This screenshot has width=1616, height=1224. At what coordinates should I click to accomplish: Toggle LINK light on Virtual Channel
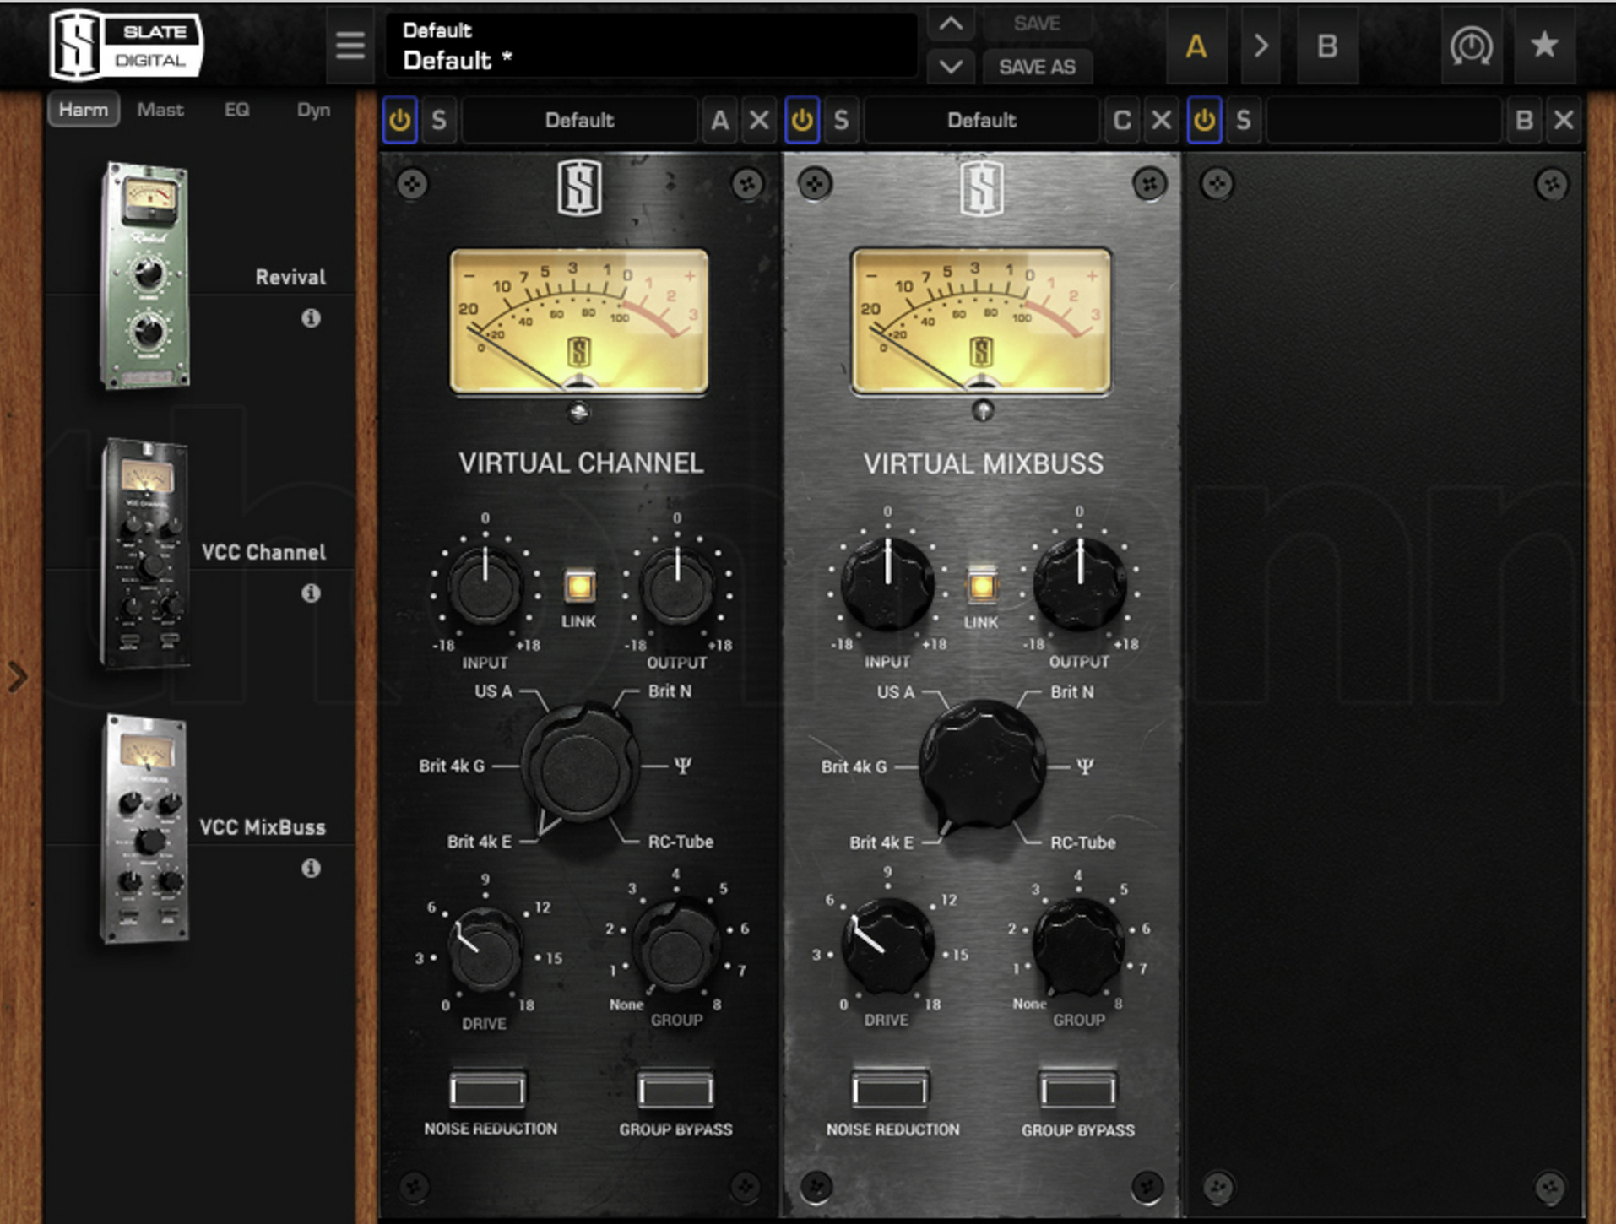click(x=579, y=586)
